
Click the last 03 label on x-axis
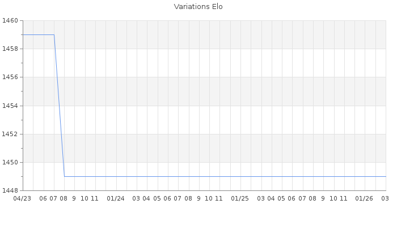coord(385,198)
